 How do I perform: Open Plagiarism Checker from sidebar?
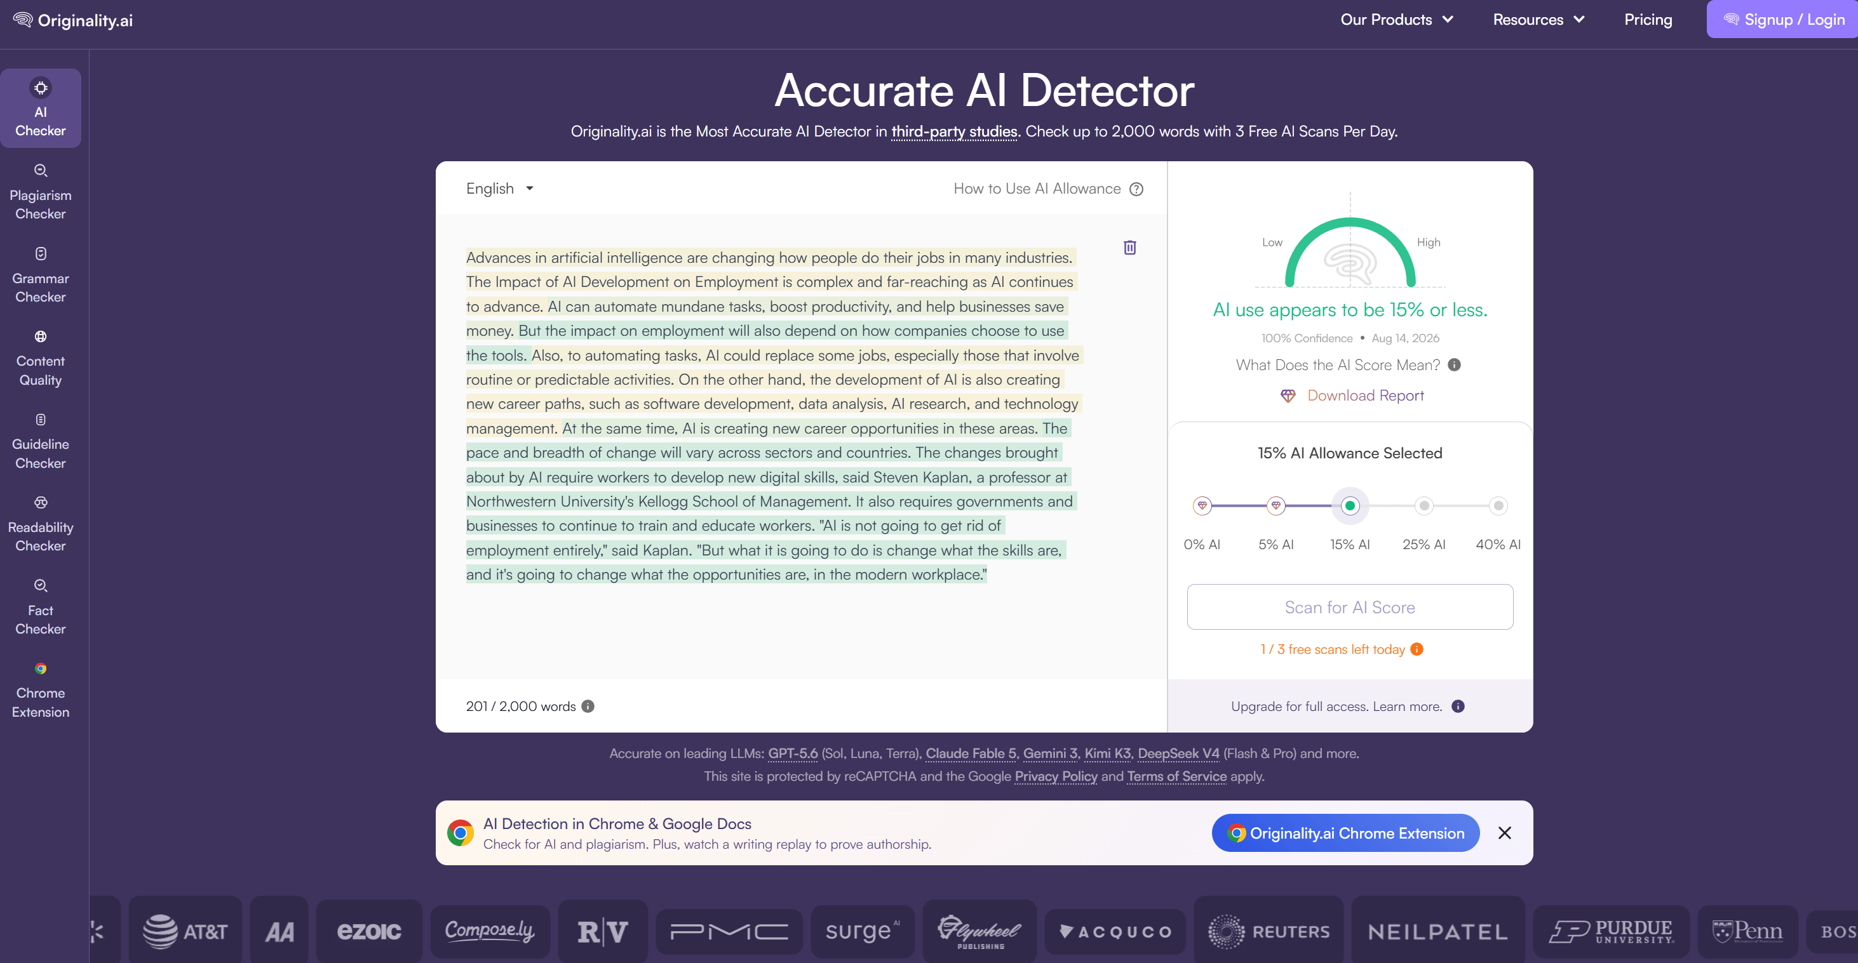[41, 192]
